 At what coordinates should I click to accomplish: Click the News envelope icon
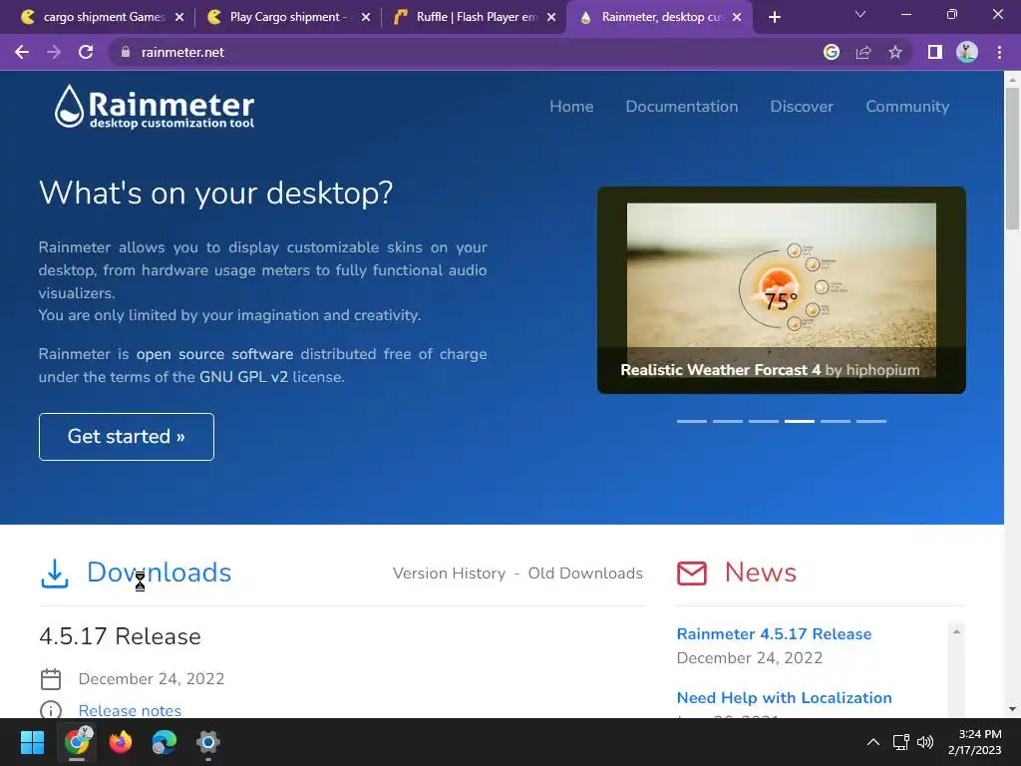[x=692, y=574]
